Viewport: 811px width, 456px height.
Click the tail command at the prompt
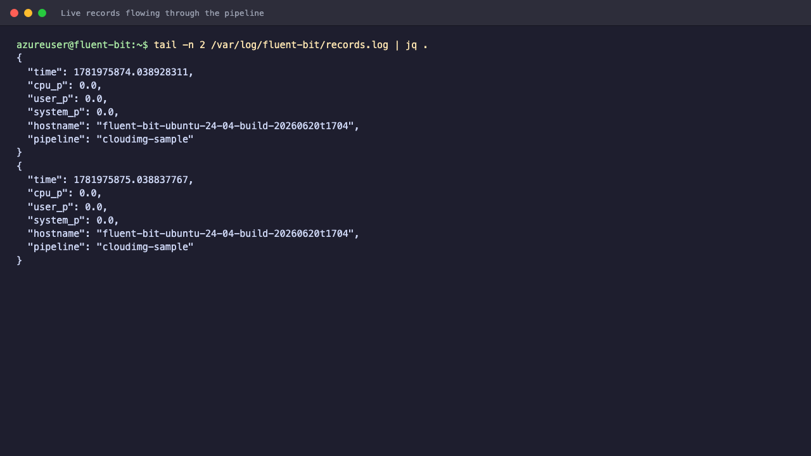[x=165, y=45]
